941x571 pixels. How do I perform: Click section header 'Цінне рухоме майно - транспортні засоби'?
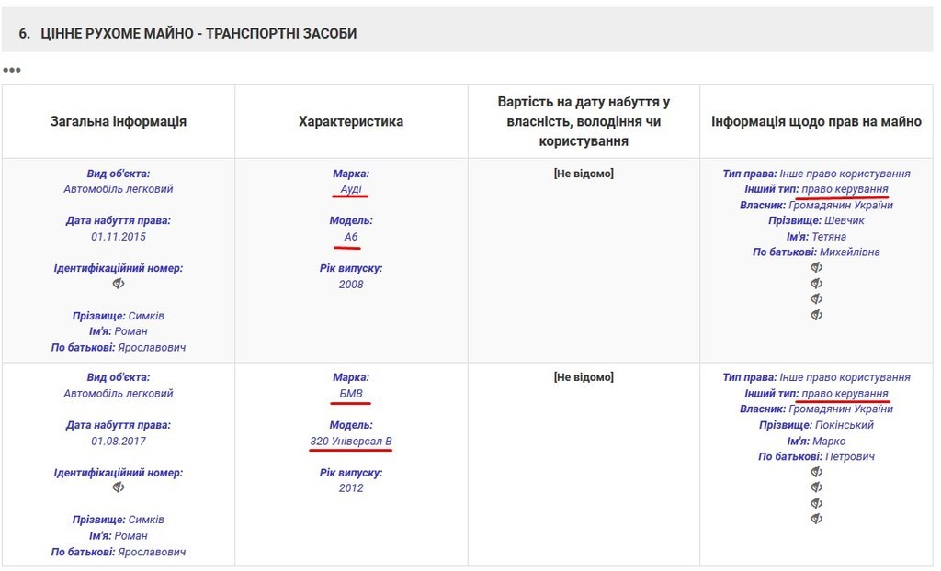tap(187, 34)
